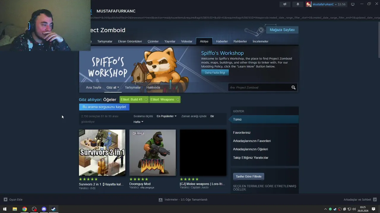Click the Steam tray icon
Viewport: 380px width, 213px height.
(335, 209)
